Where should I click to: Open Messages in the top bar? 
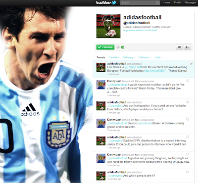(190, 2)
